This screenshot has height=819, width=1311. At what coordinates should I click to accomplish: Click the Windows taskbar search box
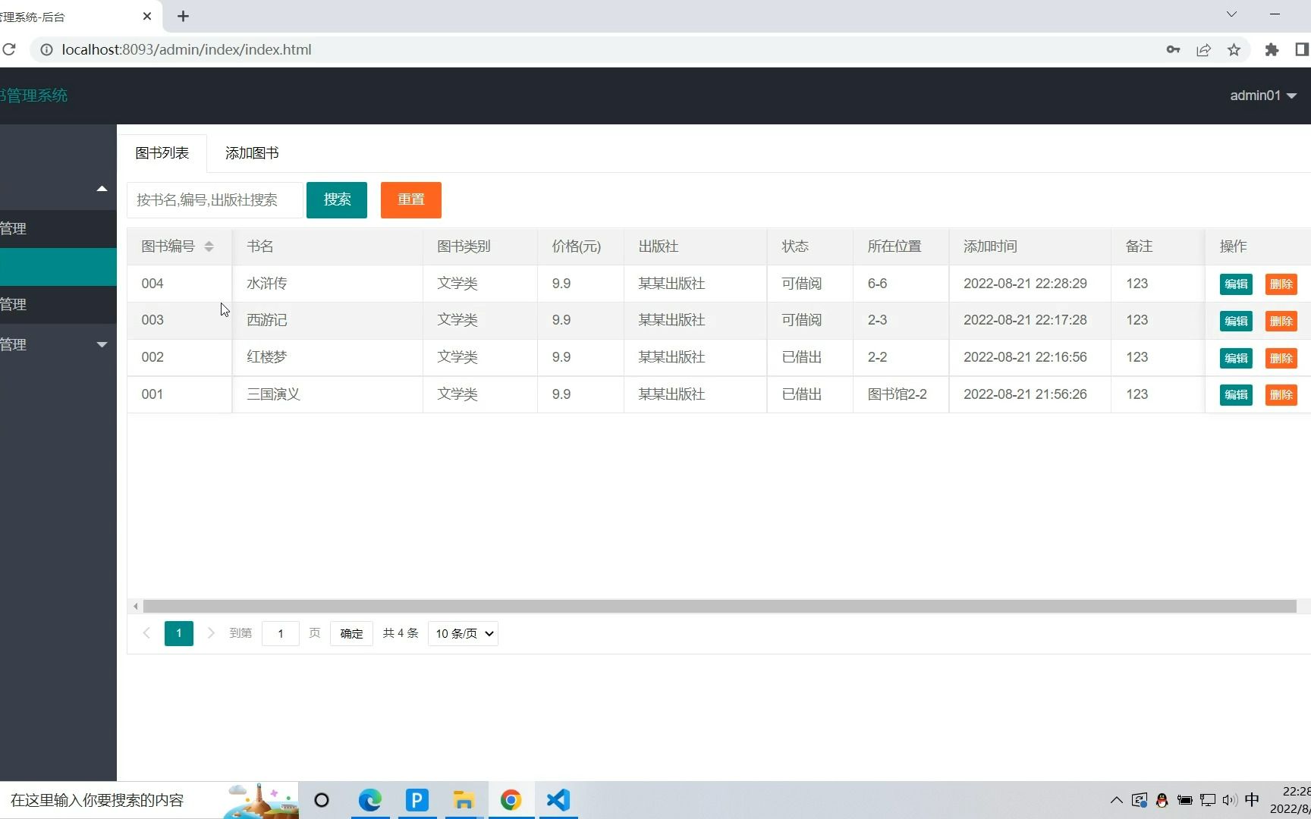pos(149,800)
